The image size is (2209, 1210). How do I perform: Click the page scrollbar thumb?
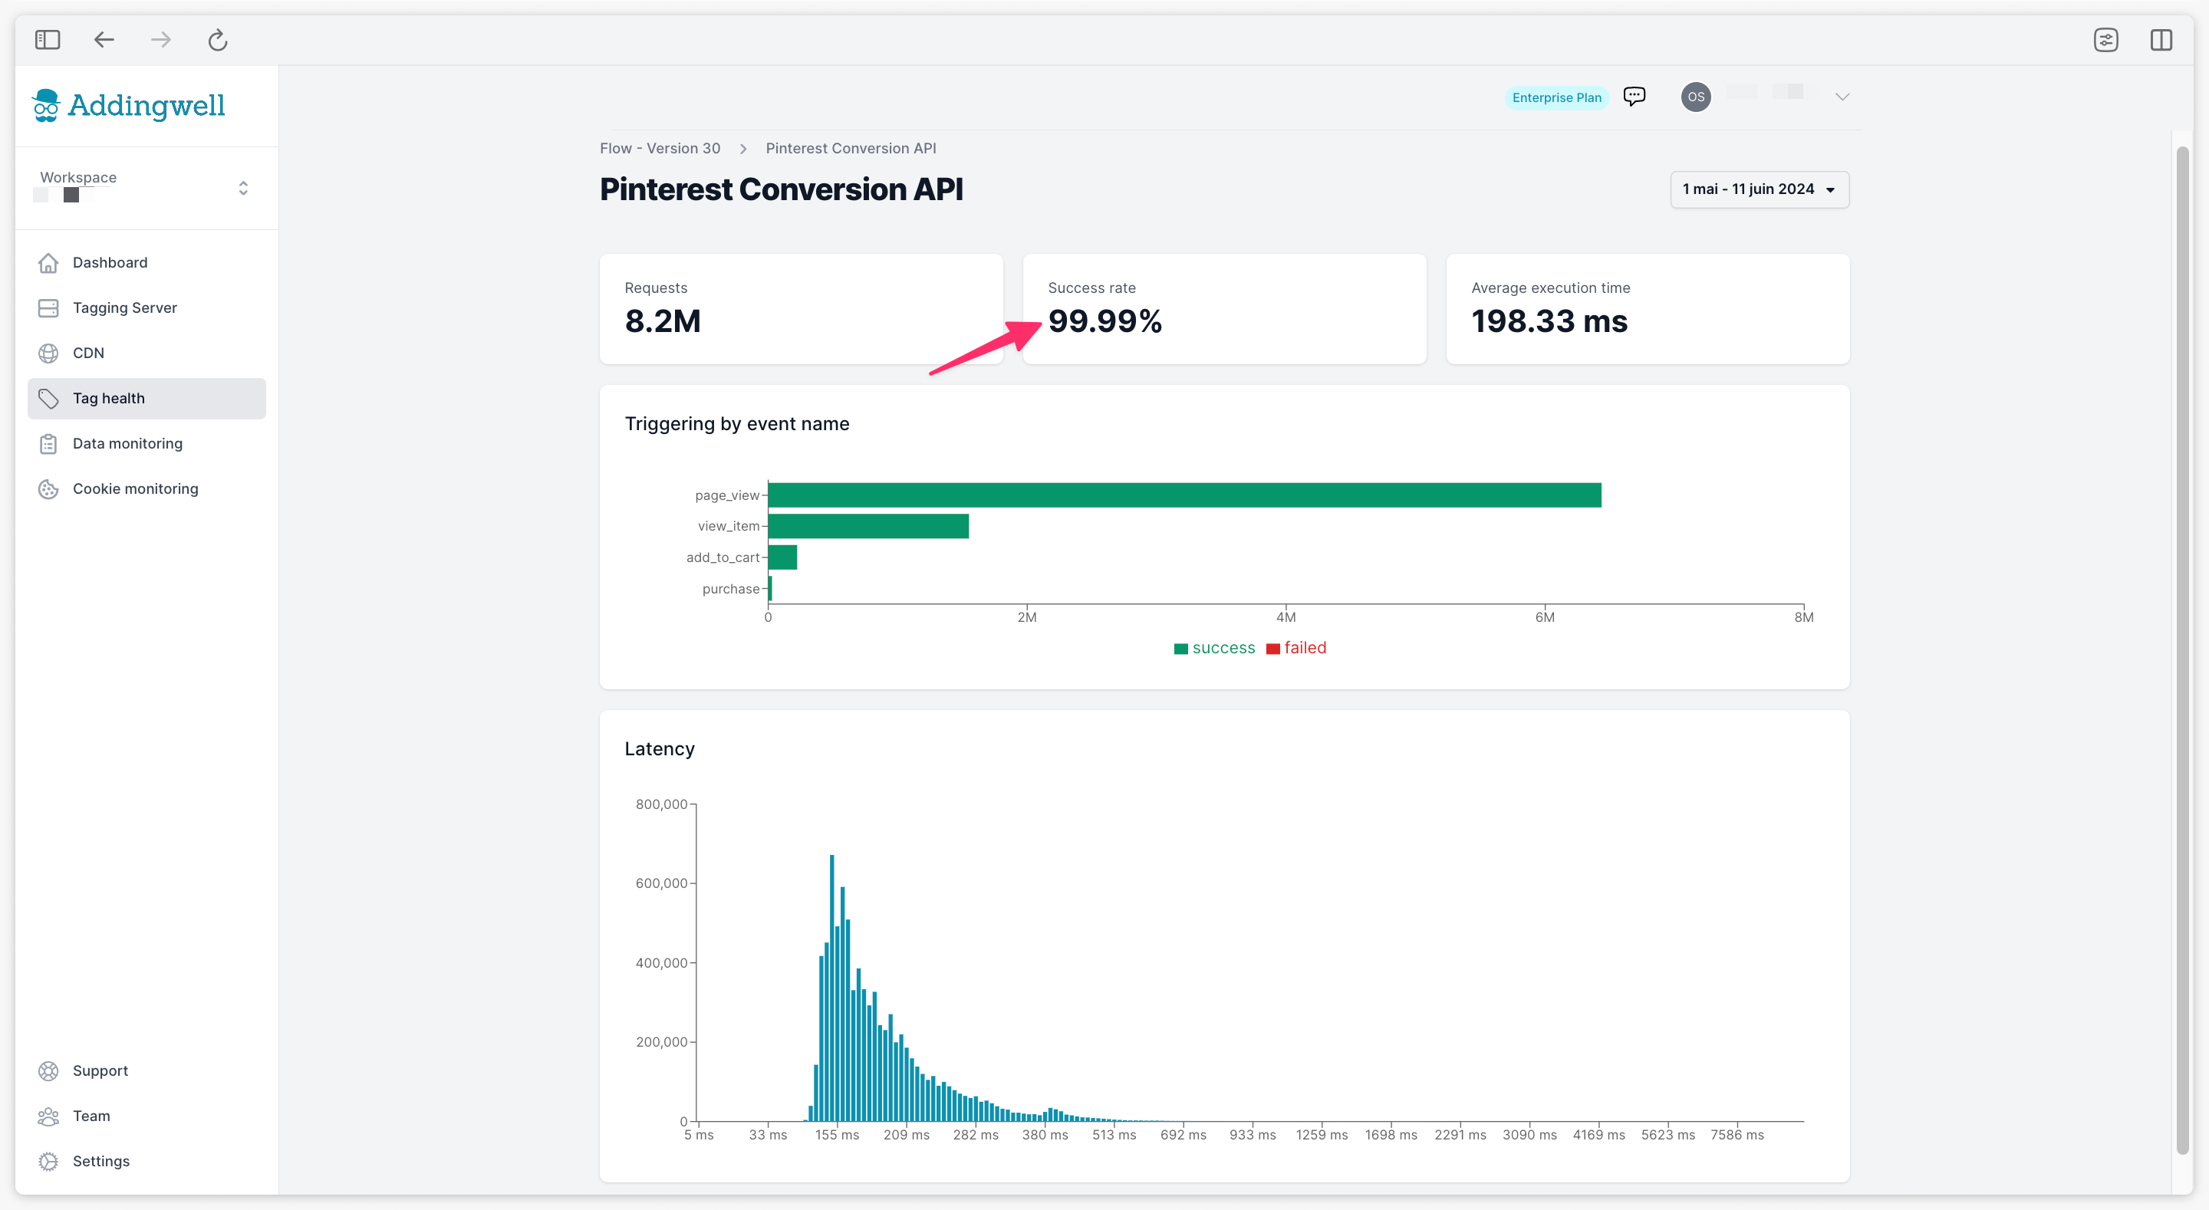pos(2181,651)
